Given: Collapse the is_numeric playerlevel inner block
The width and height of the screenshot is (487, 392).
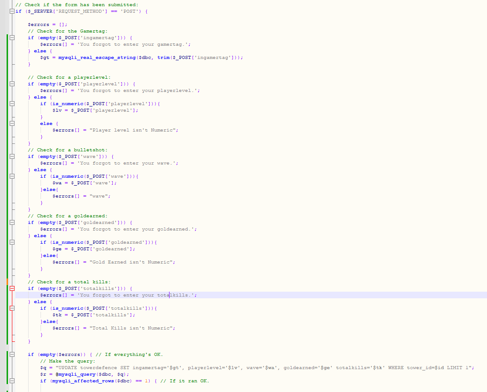Looking at the screenshot, I should click(x=12, y=103).
